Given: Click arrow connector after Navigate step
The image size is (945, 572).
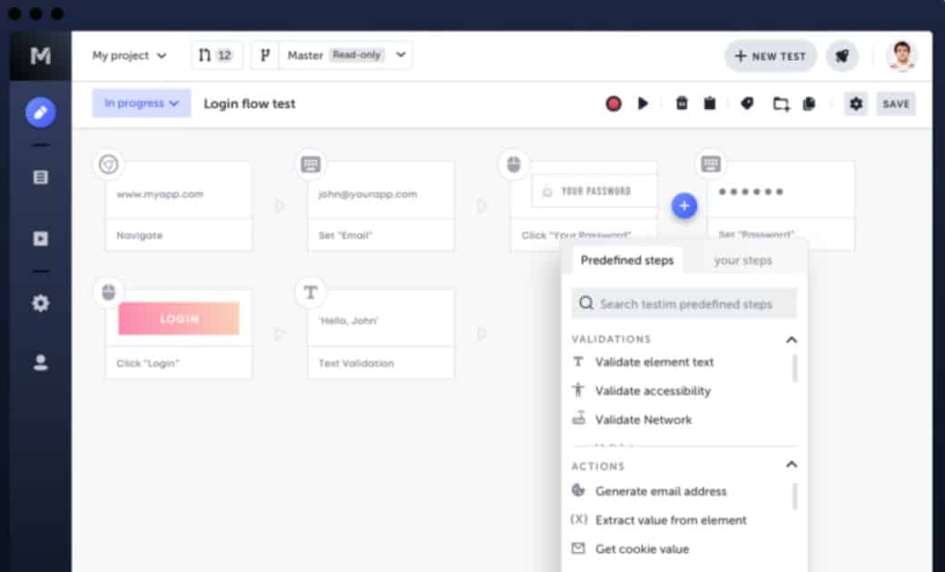Looking at the screenshot, I should pyautogui.click(x=279, y=205).
